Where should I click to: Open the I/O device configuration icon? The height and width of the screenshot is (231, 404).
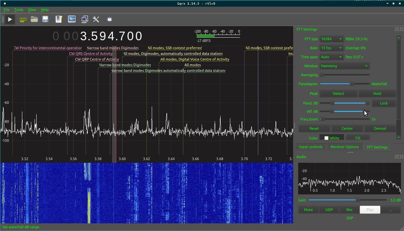[23, 20]
